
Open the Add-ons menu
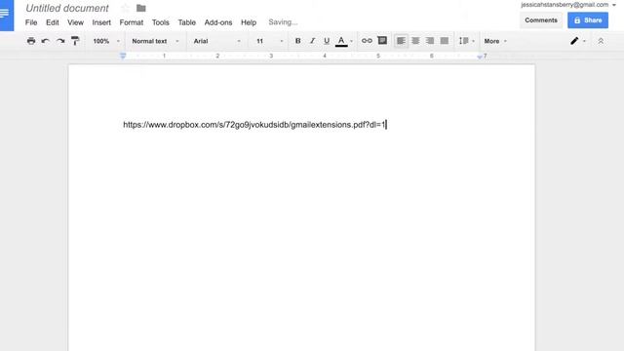218,22
